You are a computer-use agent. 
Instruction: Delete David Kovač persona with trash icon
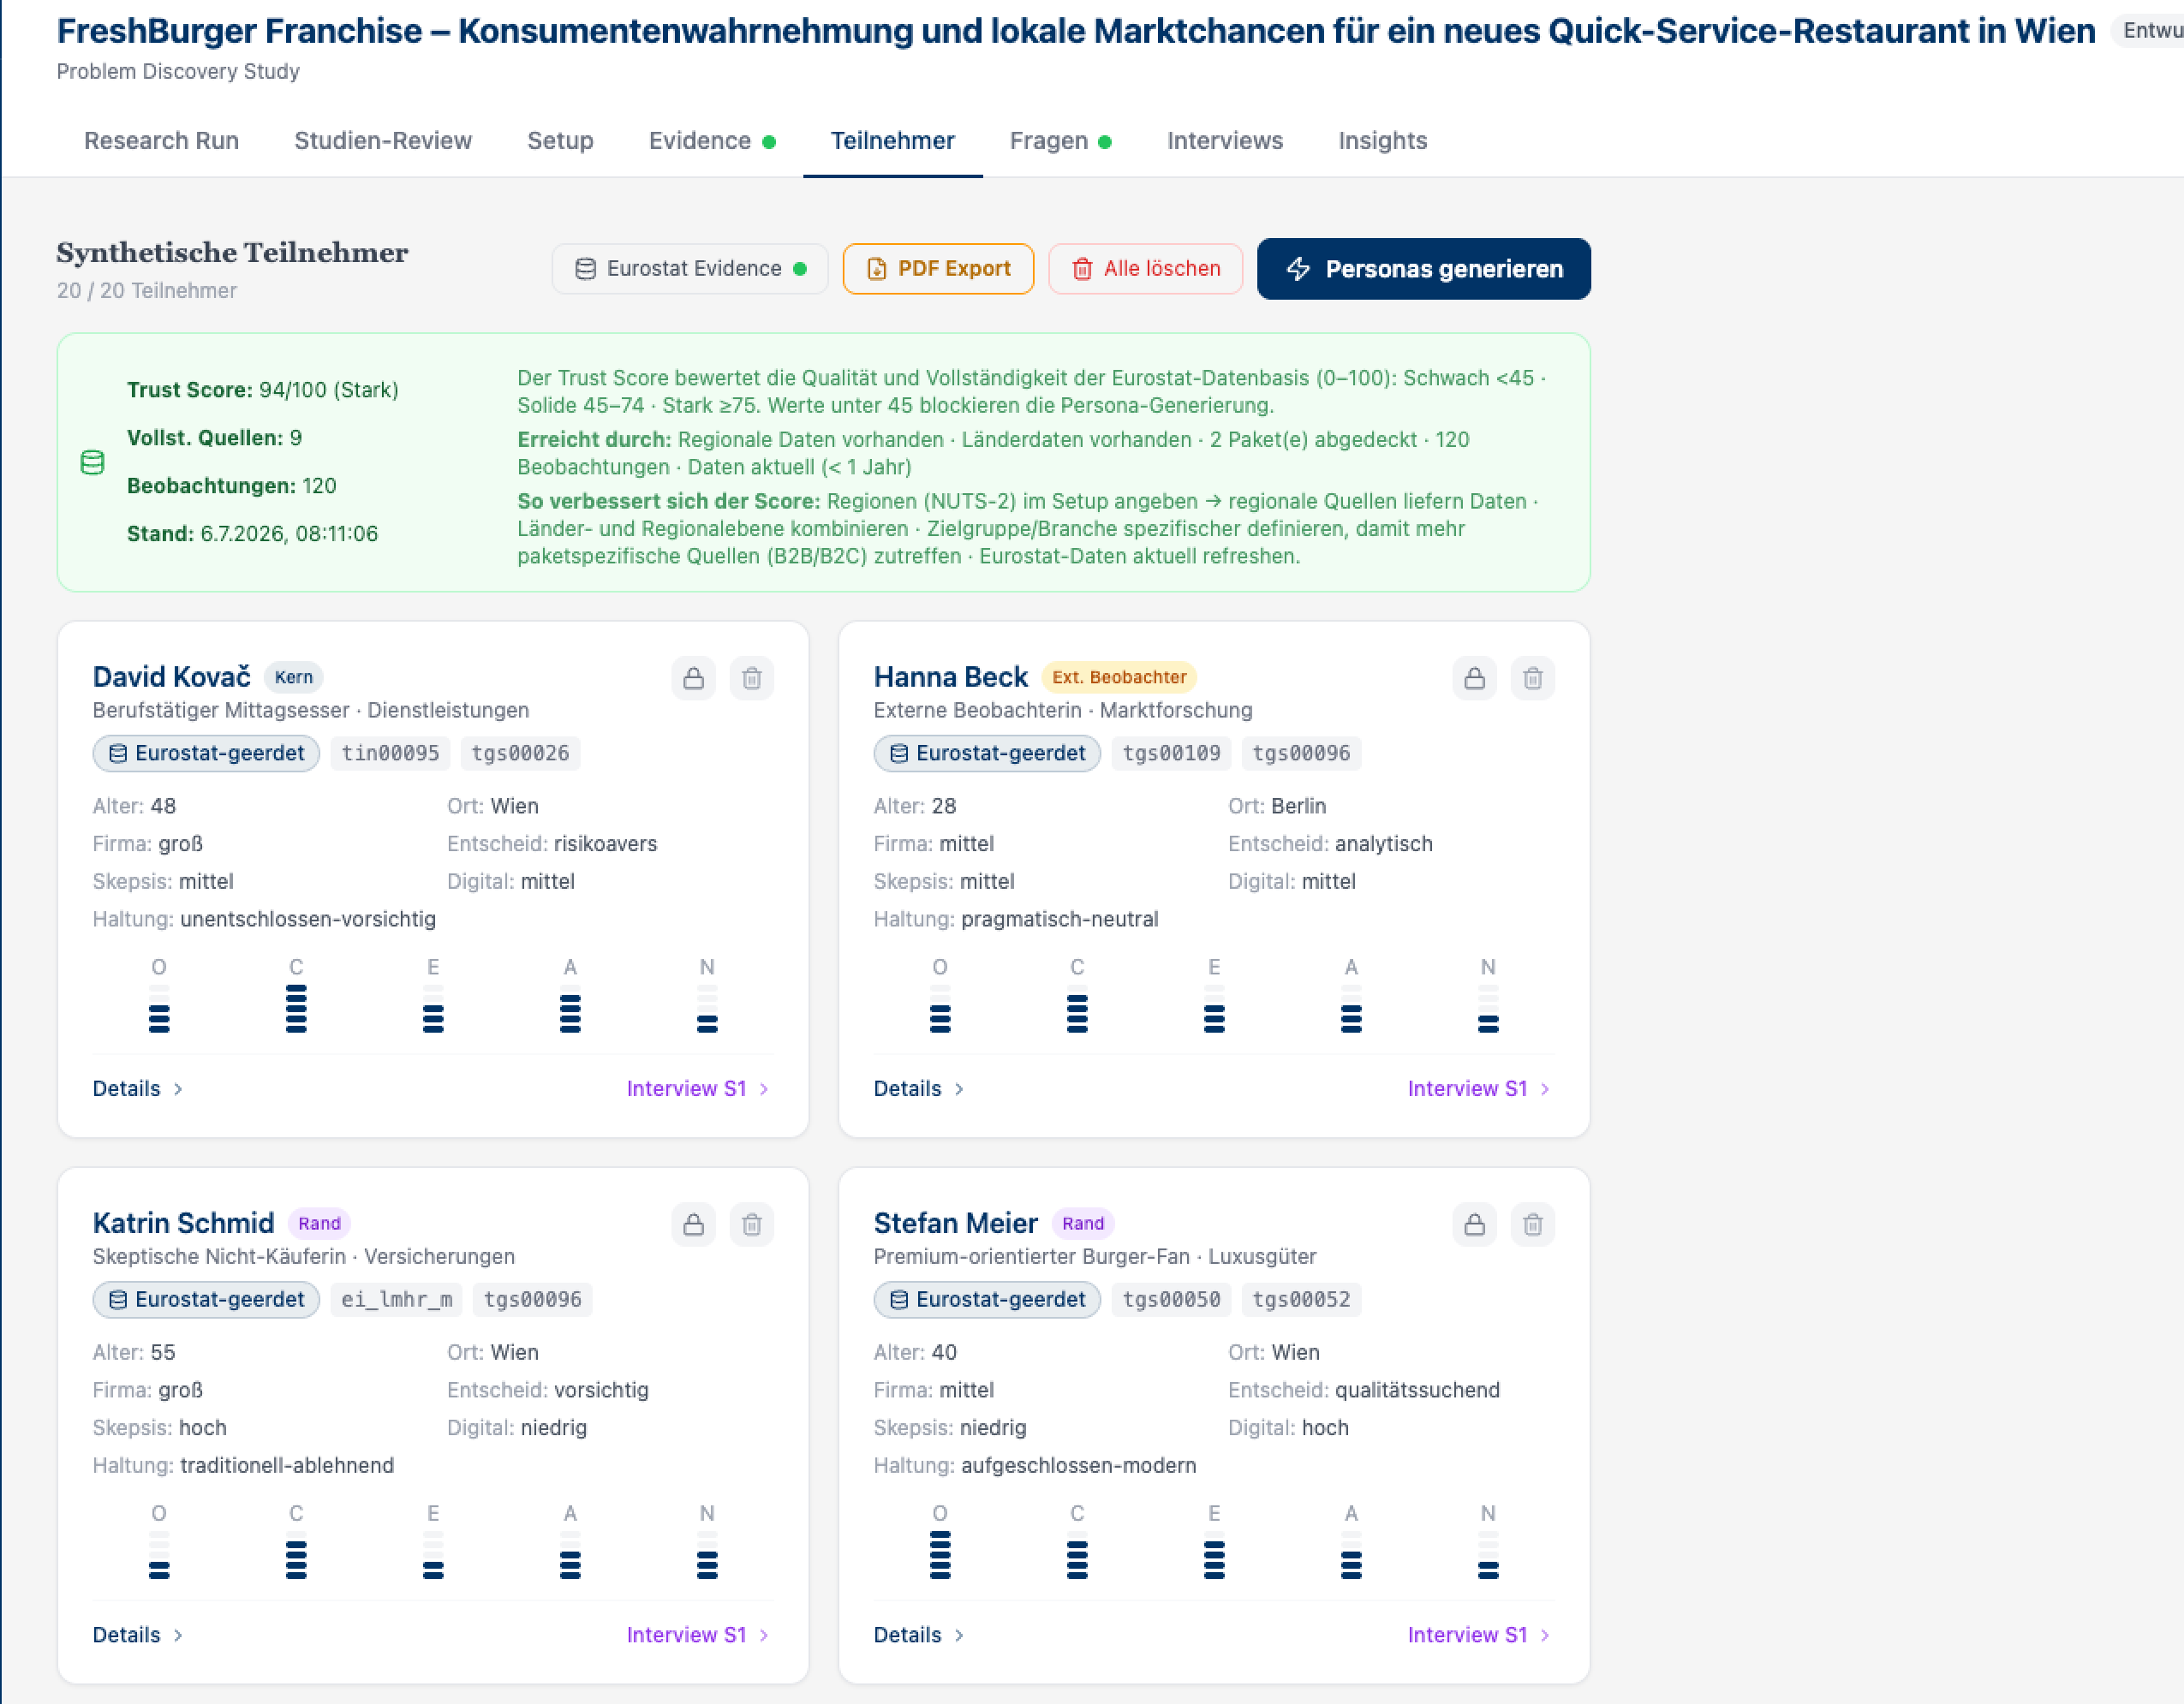coord(752,679)
